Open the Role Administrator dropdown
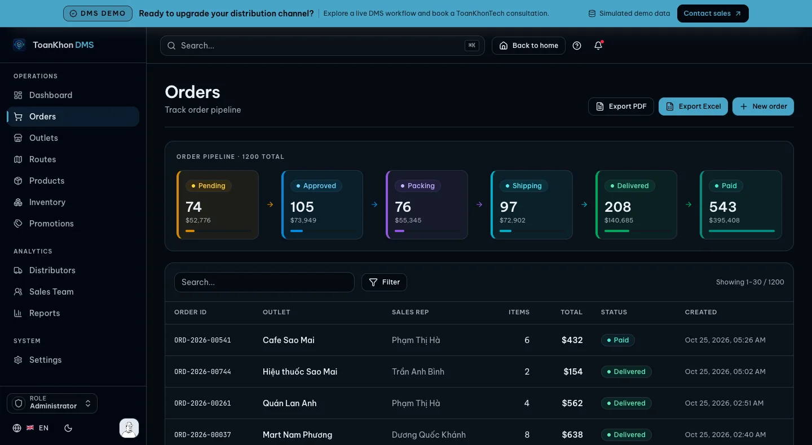The width and height of the screenshot is (812, 445). click(52, 403)
